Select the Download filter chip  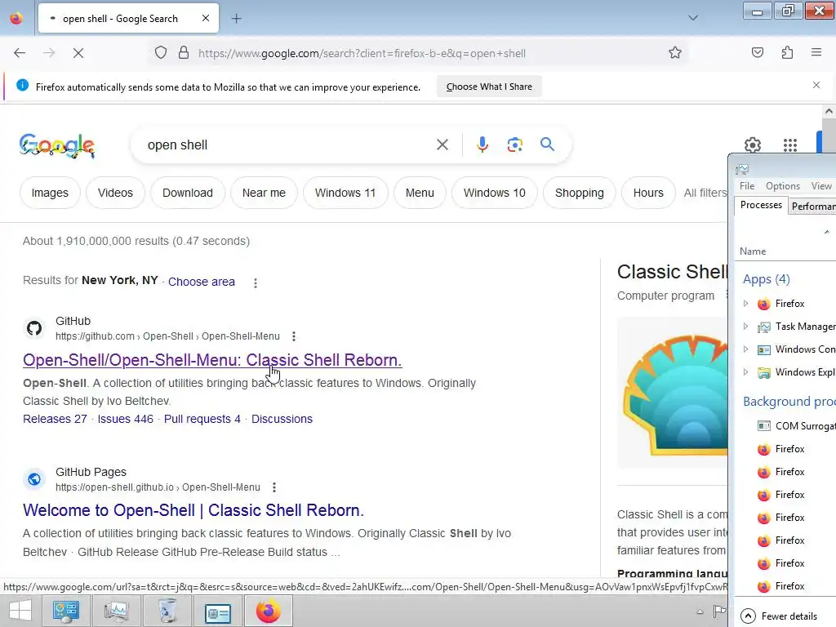[188, 193]
